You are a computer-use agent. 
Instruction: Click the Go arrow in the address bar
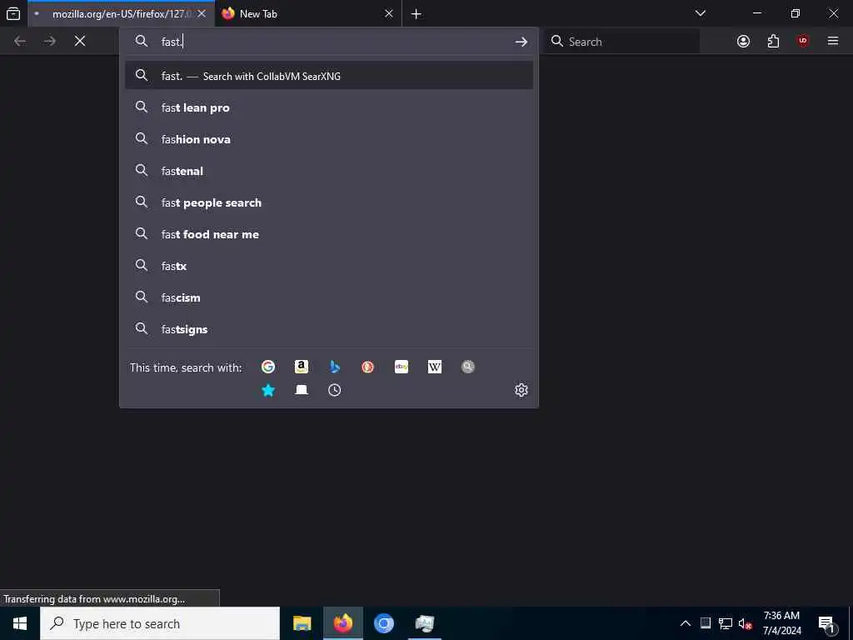pos(521,42)
